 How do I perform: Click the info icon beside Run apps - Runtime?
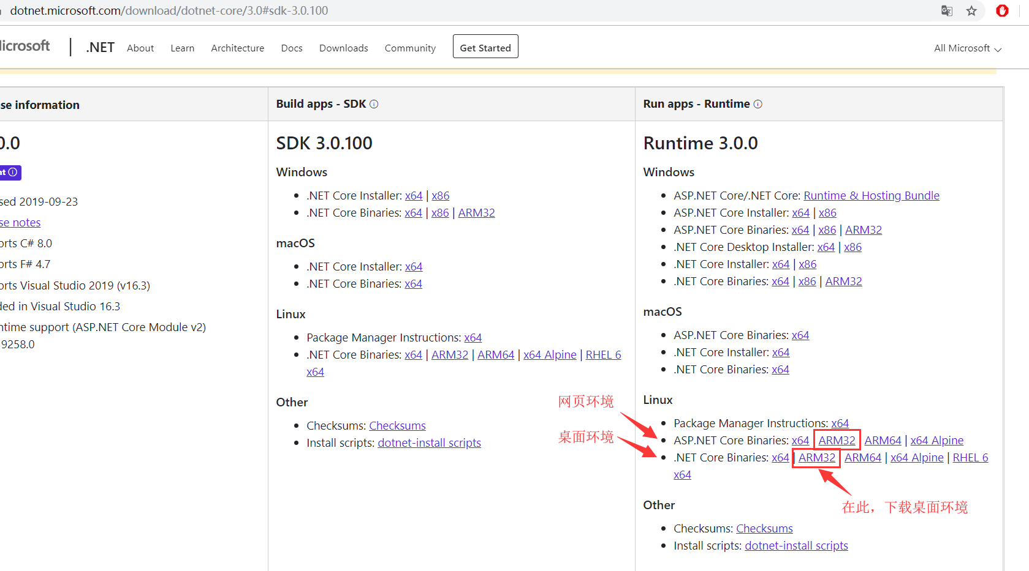click(758, 104)
